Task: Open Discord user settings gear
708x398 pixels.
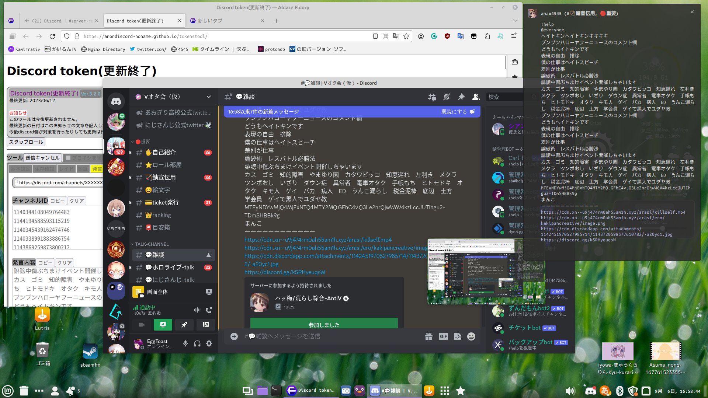Action: [x=209, y=343]
